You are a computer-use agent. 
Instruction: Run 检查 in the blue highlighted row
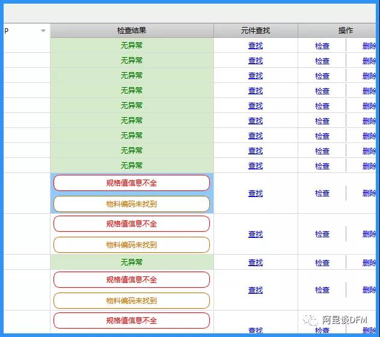click(322, 193)
